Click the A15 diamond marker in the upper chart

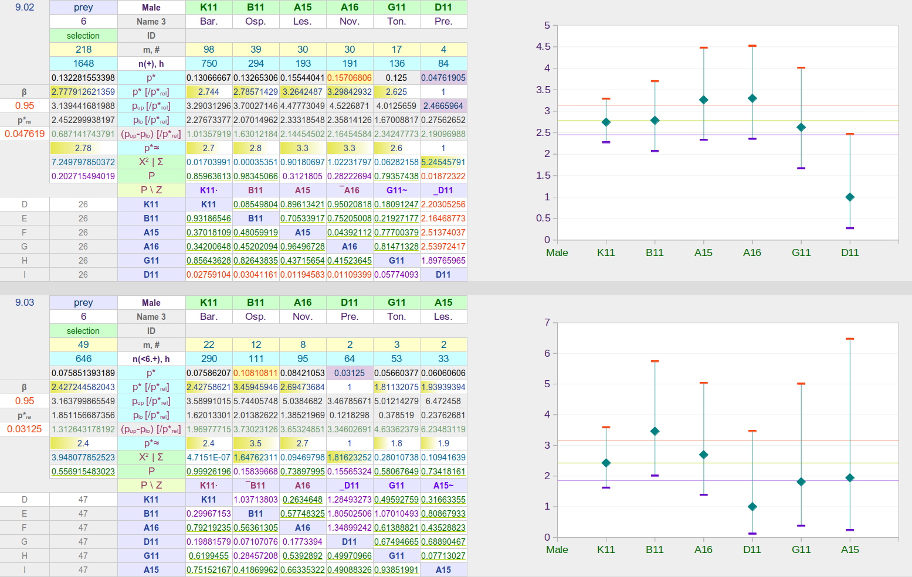[x=703, y=100]
